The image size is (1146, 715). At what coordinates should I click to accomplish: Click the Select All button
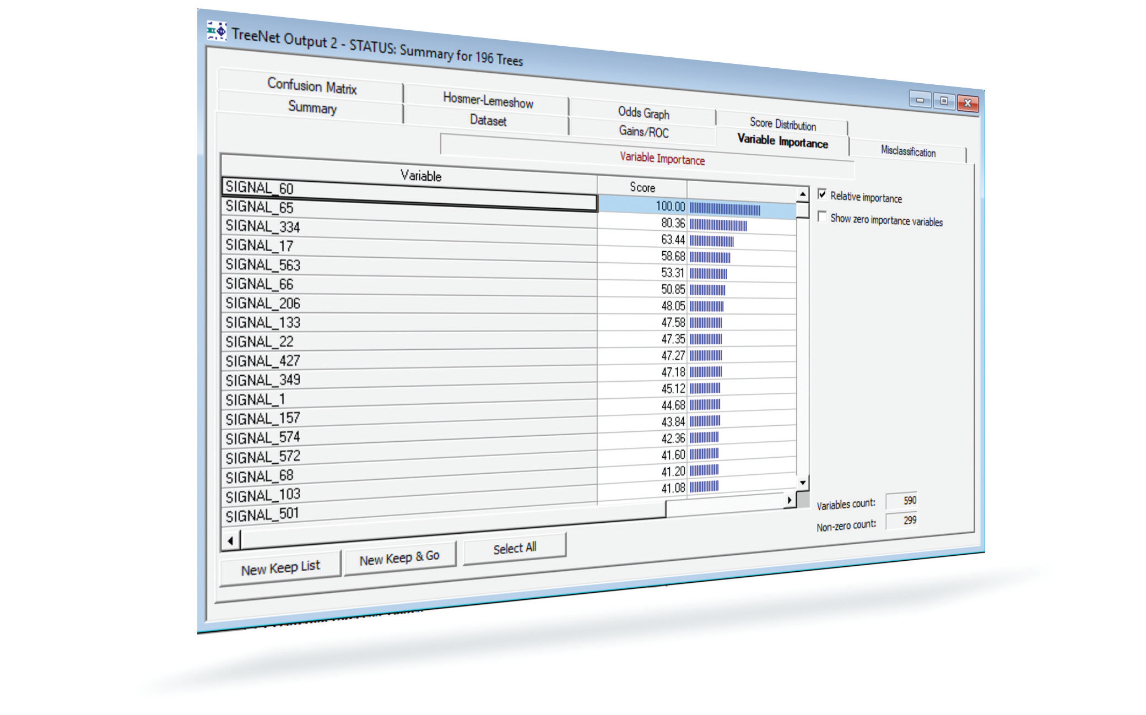coord(515,548)
